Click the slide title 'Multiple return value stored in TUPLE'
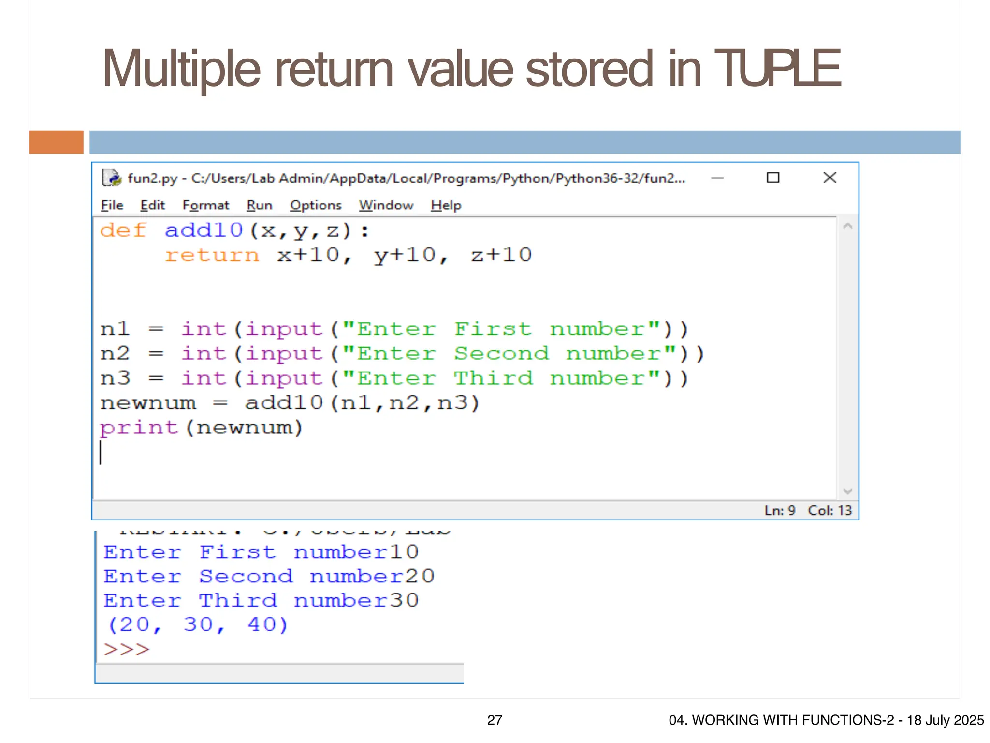This screenshot has height=743, width=990. (472, 69)
